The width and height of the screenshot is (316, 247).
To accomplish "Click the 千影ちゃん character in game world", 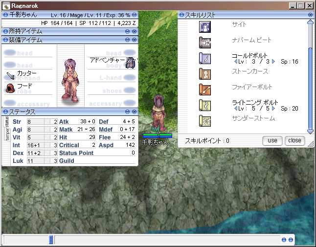I will coord(158,114).
